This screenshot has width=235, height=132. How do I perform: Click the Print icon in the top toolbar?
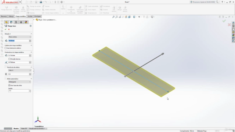click(x=41, y=2)
